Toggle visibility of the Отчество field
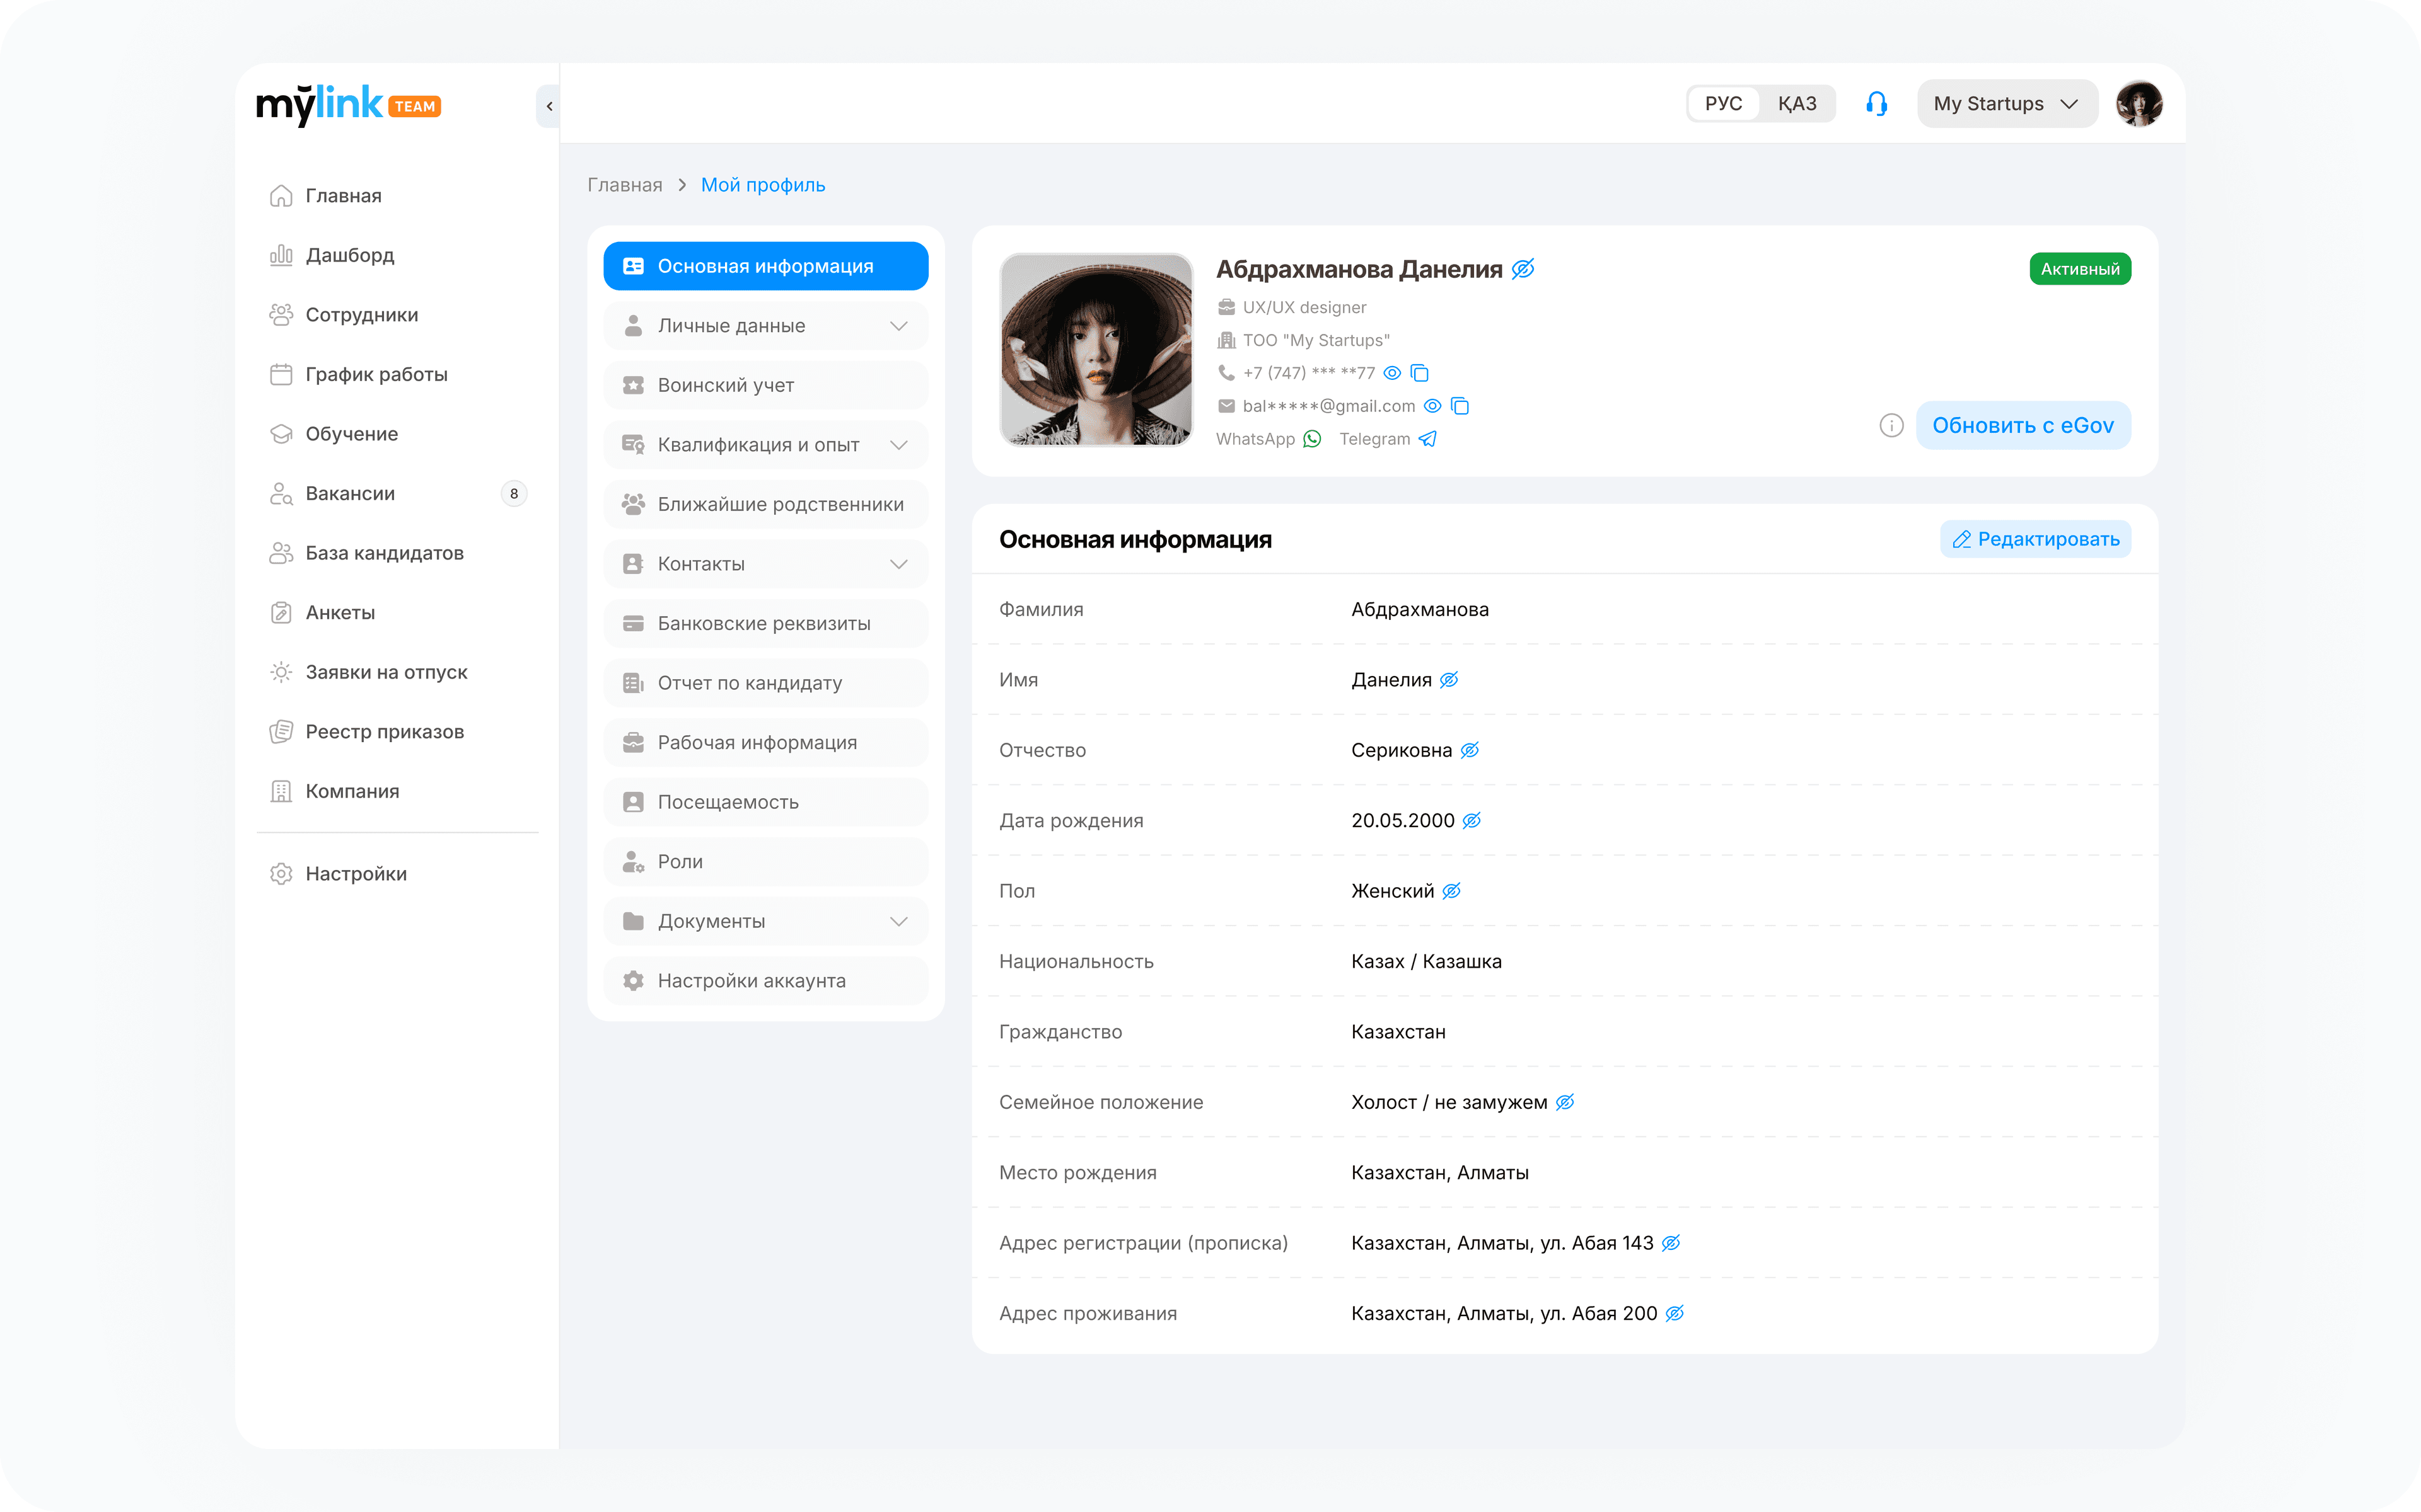 pyautogui.click(x=1470, y=750)
